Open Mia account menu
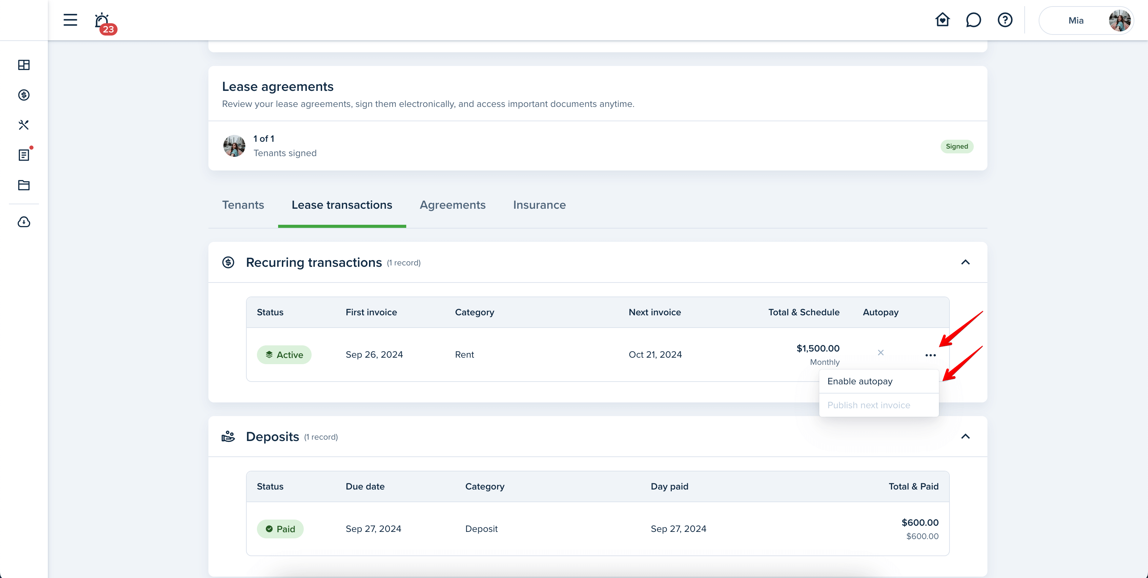Image resolution: width=1148 pixels, height=578 pixels. coord(1085,20)
